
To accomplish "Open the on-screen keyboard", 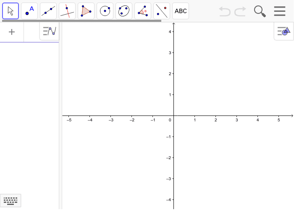I will [10, 201].
